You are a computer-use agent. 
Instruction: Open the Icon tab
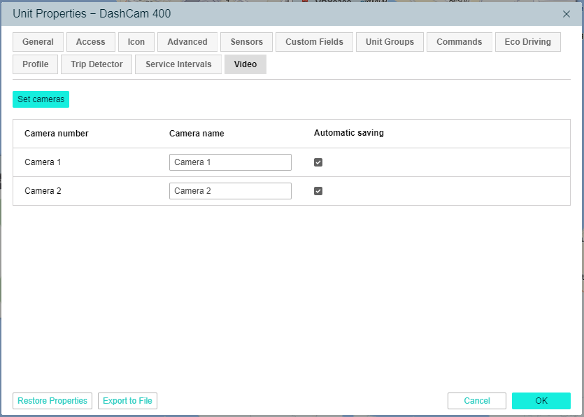click(136, 42)
